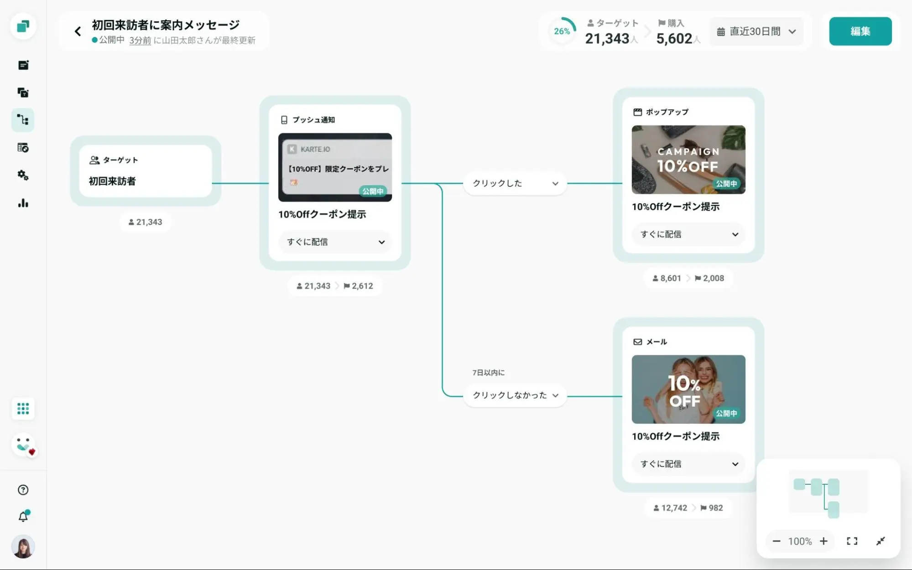Open the app grid launcher icon

click(x=23, y=409)
